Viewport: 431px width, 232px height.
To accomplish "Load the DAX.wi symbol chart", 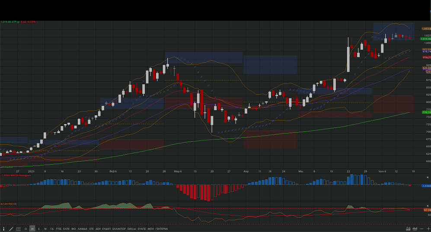I will click(132, 229).
